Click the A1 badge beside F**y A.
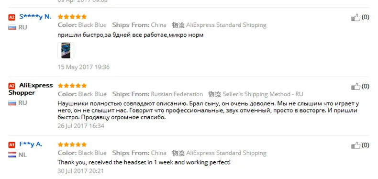Viewport: 378px width, 179px height. coord(11,145)
